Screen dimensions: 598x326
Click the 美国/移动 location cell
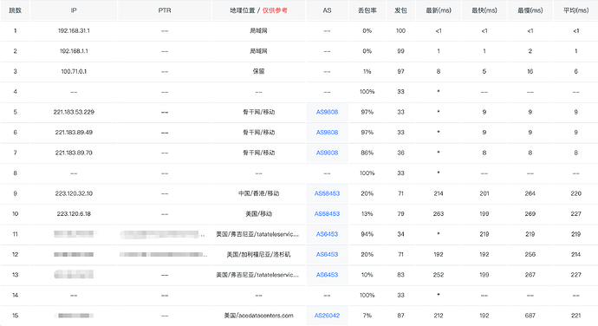[258, 214]
